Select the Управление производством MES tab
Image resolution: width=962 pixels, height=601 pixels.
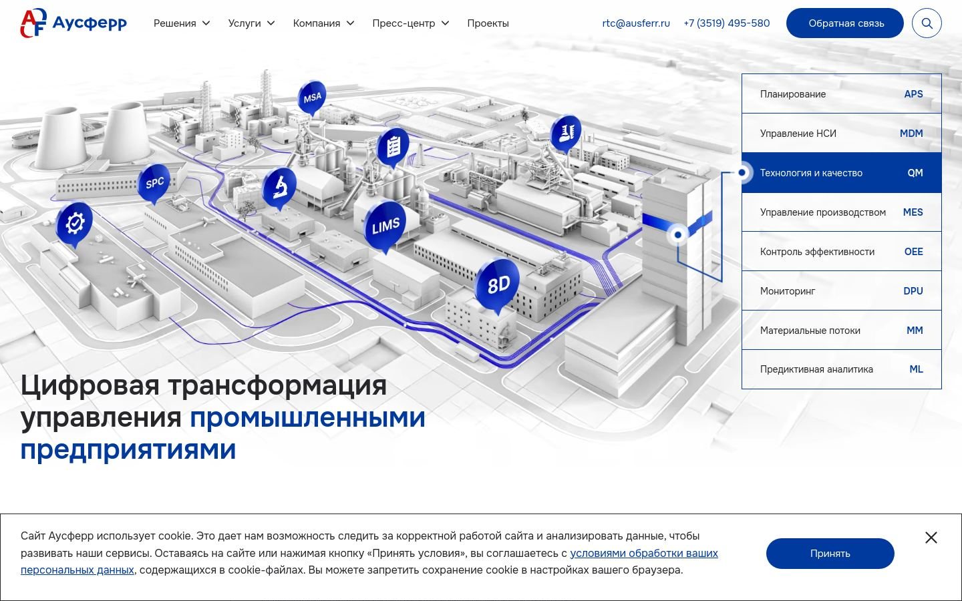tap(842, 212)
